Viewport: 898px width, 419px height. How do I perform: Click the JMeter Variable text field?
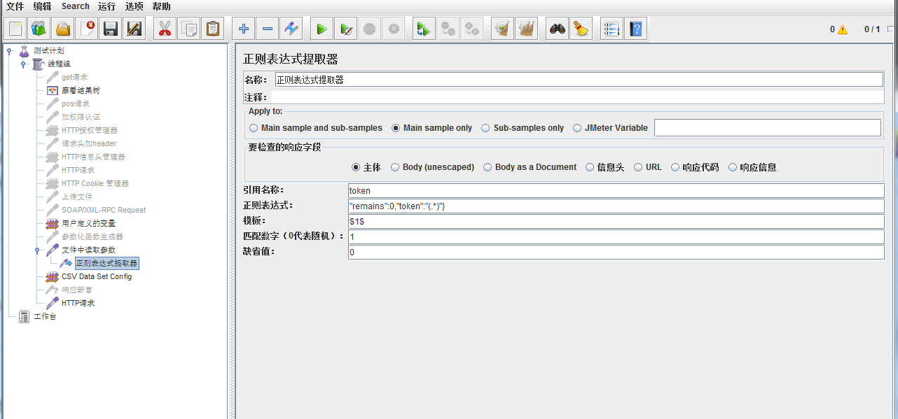(x=768, y=128)
